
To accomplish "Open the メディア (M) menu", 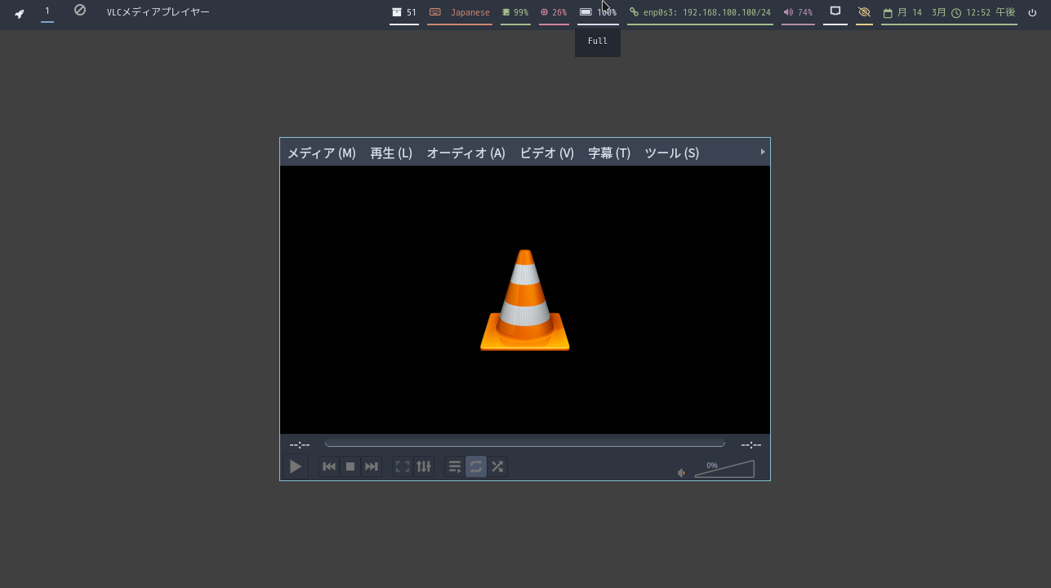I will pyautogui.click(x=322, y=153).
